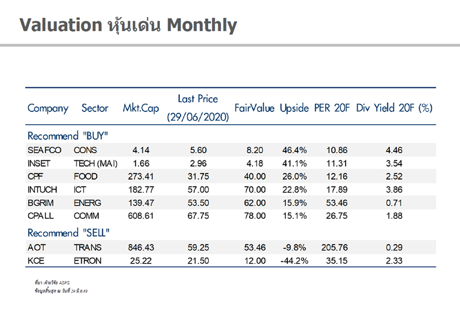Select the Div Yield 20F (%) header
460x317 pixels.
394,108
